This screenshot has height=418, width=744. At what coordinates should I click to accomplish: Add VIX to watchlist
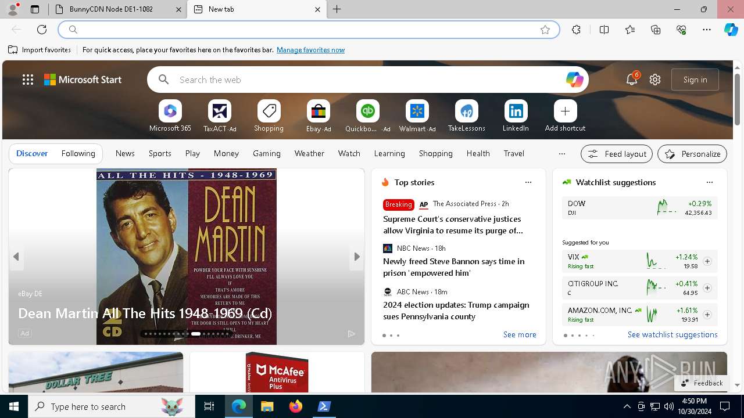[707, 261]
